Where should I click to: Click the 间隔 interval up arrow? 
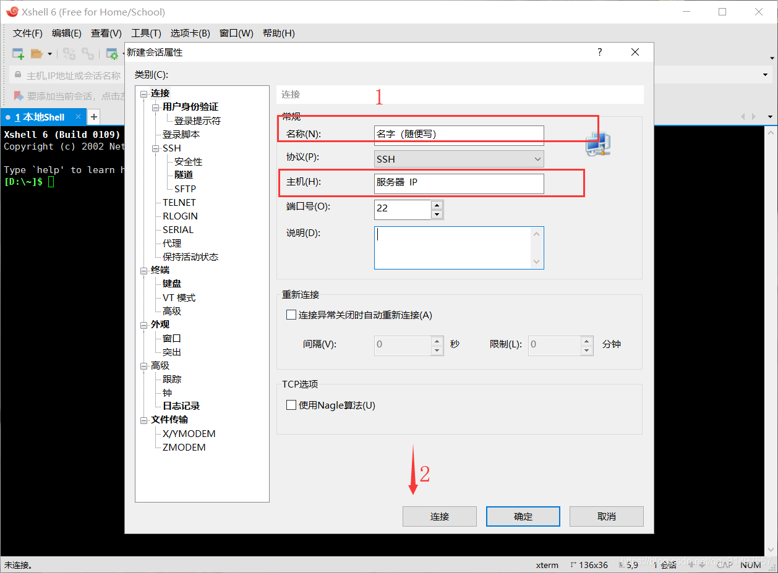coord(437,341)
